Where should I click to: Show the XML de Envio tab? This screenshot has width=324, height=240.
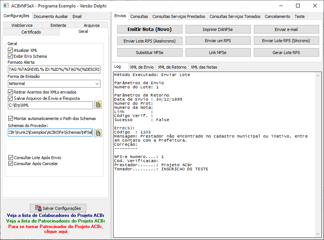[x=142, y=67]
